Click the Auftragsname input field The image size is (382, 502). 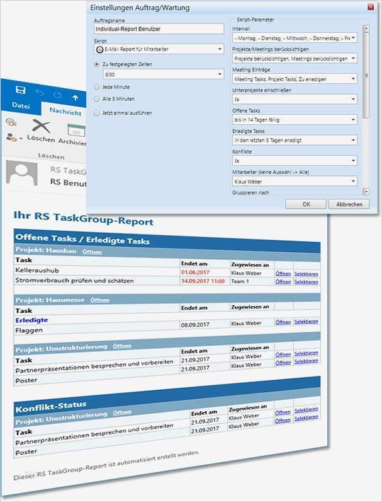(159, 29)
